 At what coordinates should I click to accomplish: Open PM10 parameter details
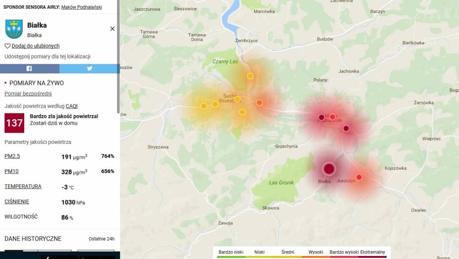(x=11, y=171)
